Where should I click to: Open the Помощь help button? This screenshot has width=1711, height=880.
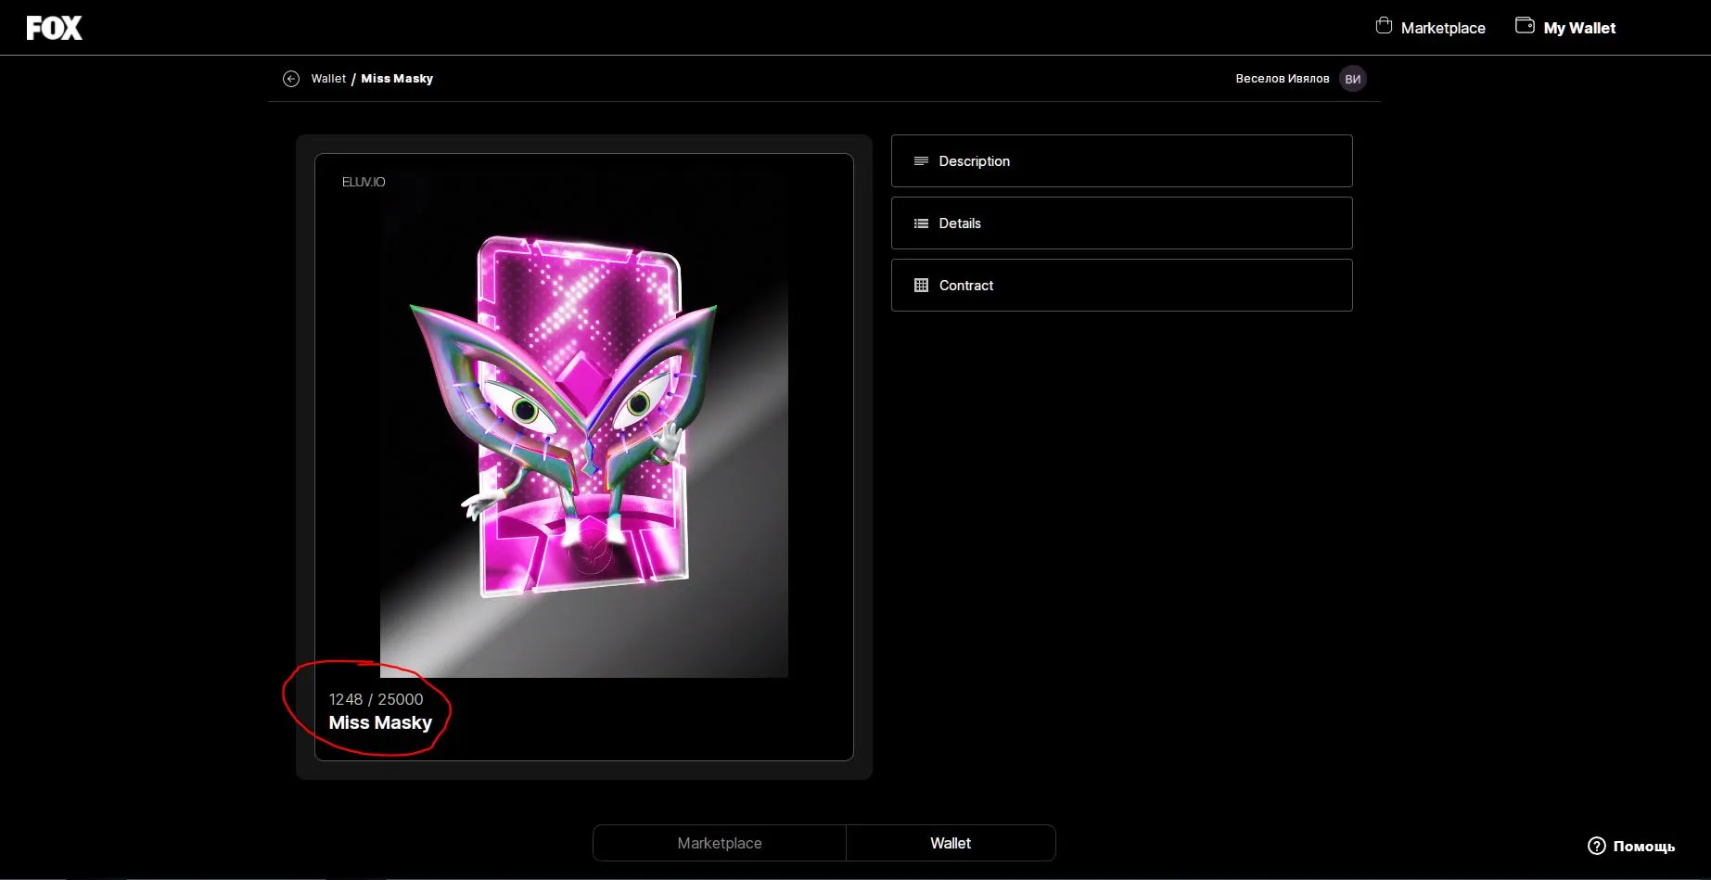tap(1631, 846)
